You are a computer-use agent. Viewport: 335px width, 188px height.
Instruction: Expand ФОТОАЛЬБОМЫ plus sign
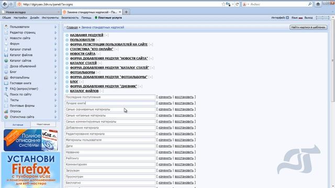(x=98, y=73)
